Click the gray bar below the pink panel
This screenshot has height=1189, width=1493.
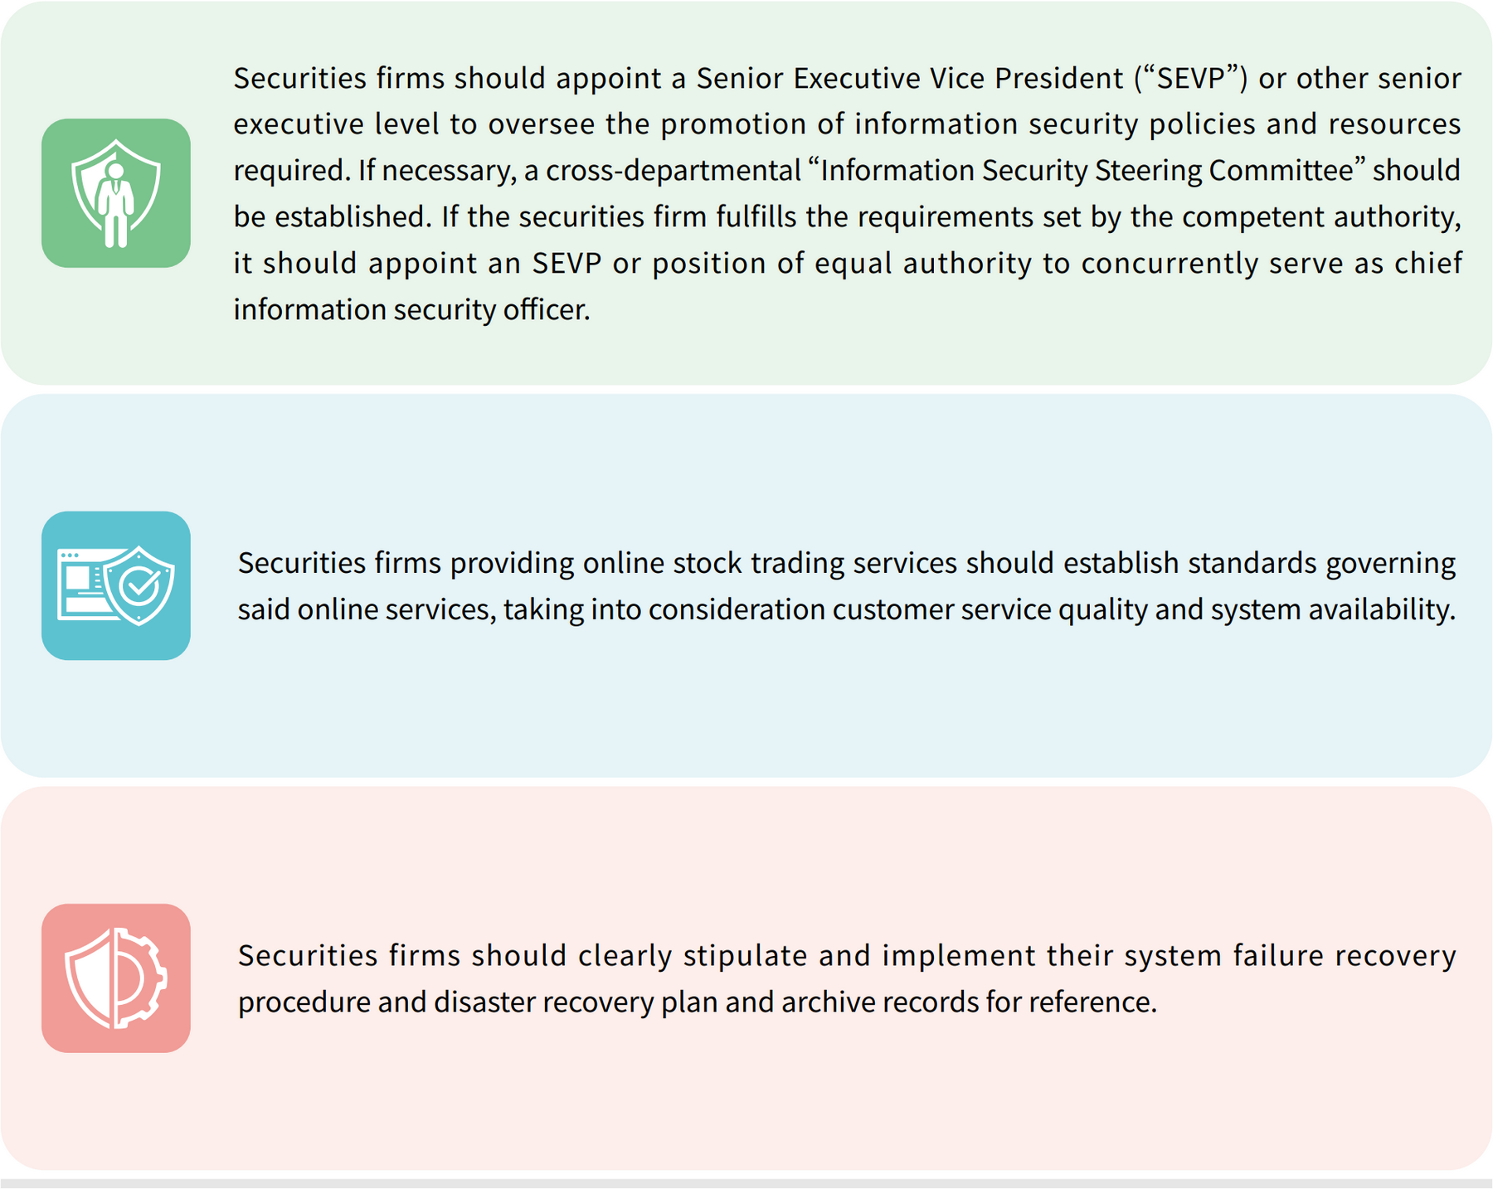point(746,1183)
